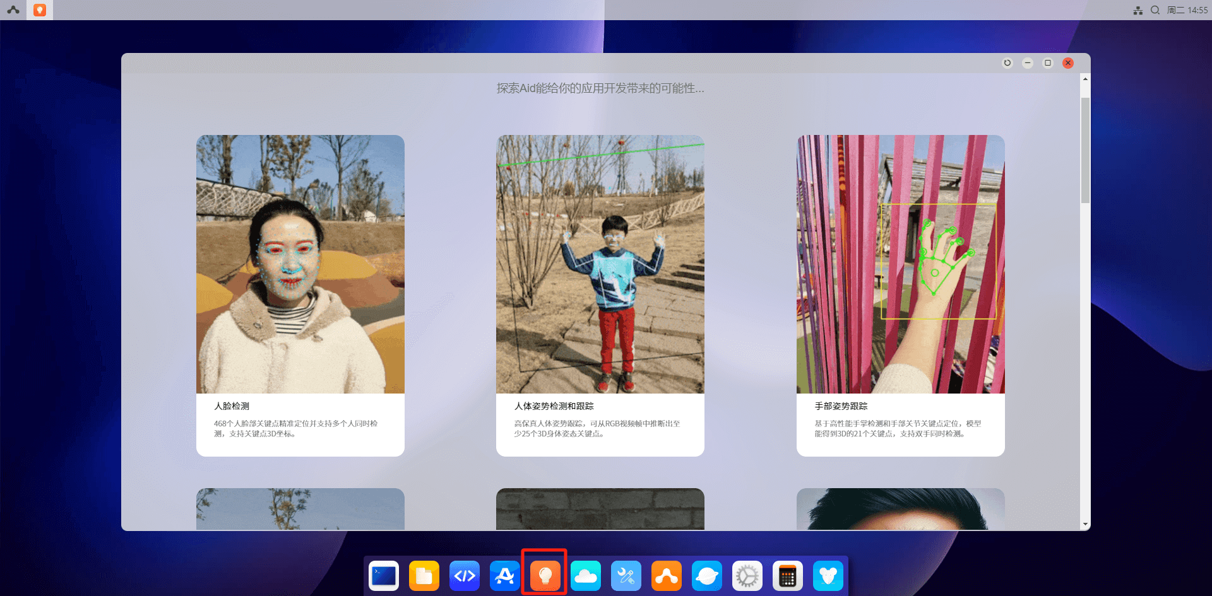The width and height of the screenshot is (1212, 596).
Task: Open the code editor dock icon
Action: coord(465,576)
